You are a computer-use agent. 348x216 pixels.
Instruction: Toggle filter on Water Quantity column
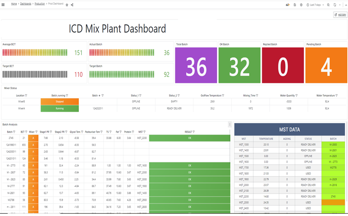(296, 95)
